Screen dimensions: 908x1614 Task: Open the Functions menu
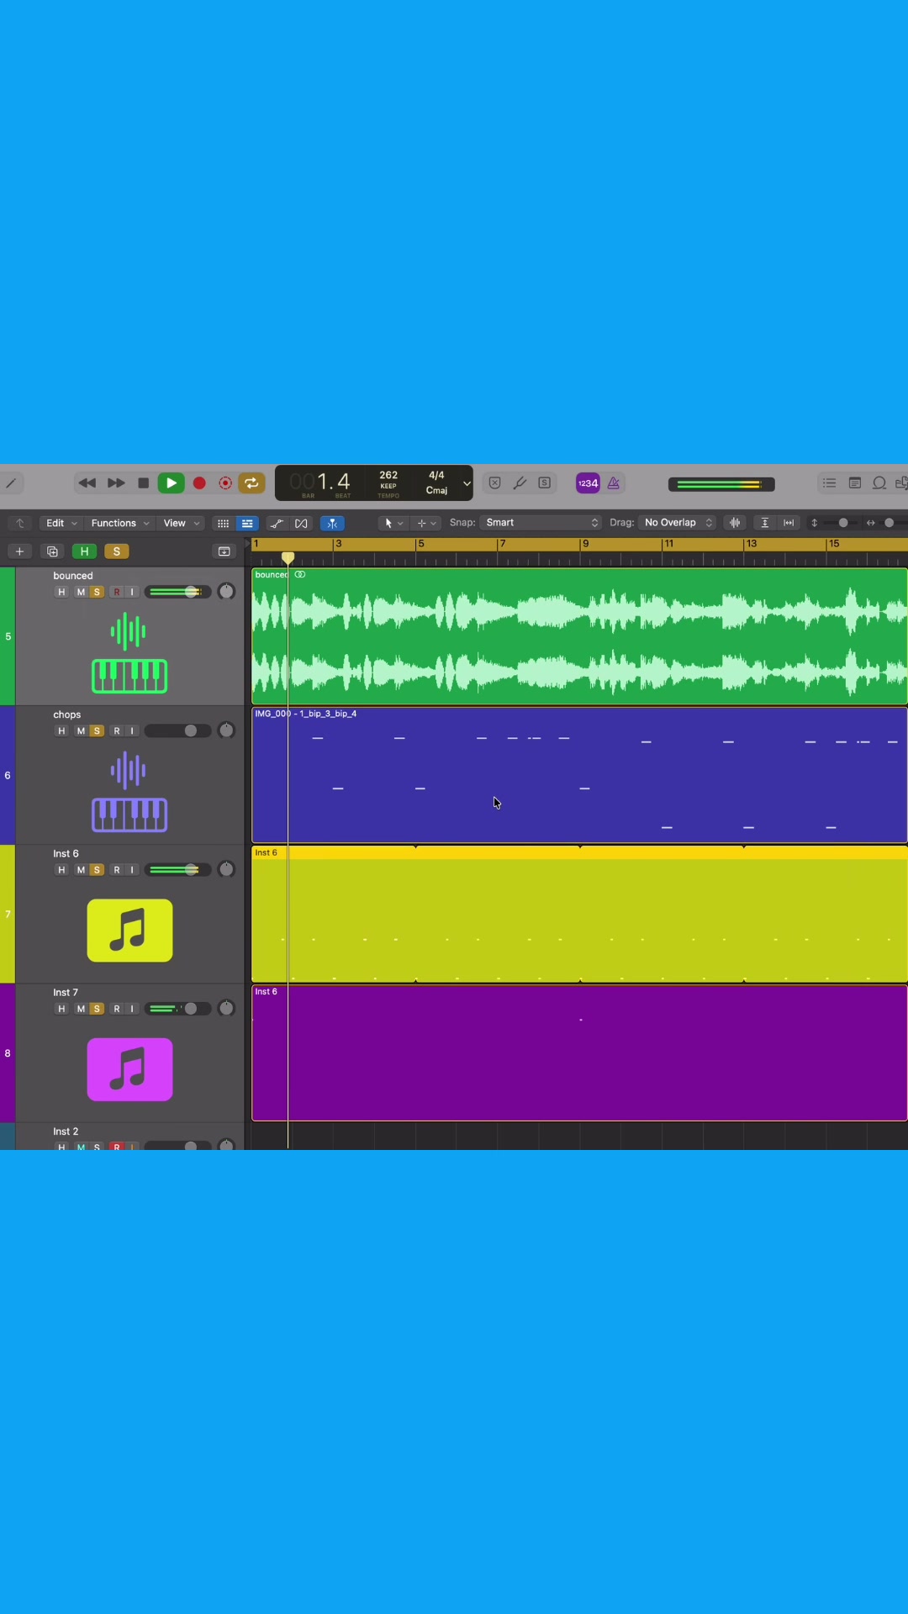pos(119,523)
